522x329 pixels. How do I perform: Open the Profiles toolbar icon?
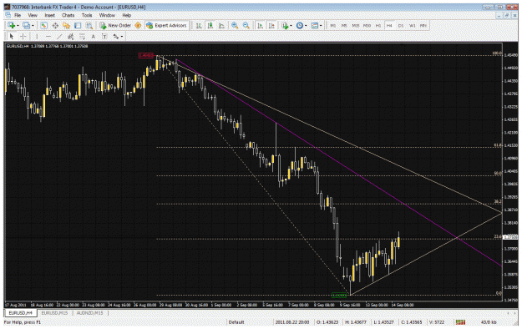click(x=26, y=25)
